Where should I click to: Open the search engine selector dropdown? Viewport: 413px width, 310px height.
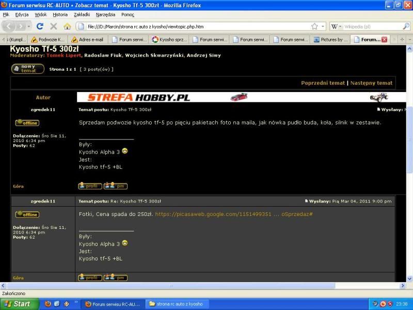click(x=337, y=26)
